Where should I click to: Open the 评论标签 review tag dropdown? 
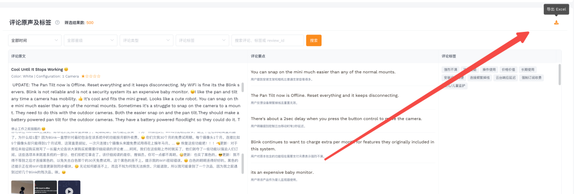point(202,40)
